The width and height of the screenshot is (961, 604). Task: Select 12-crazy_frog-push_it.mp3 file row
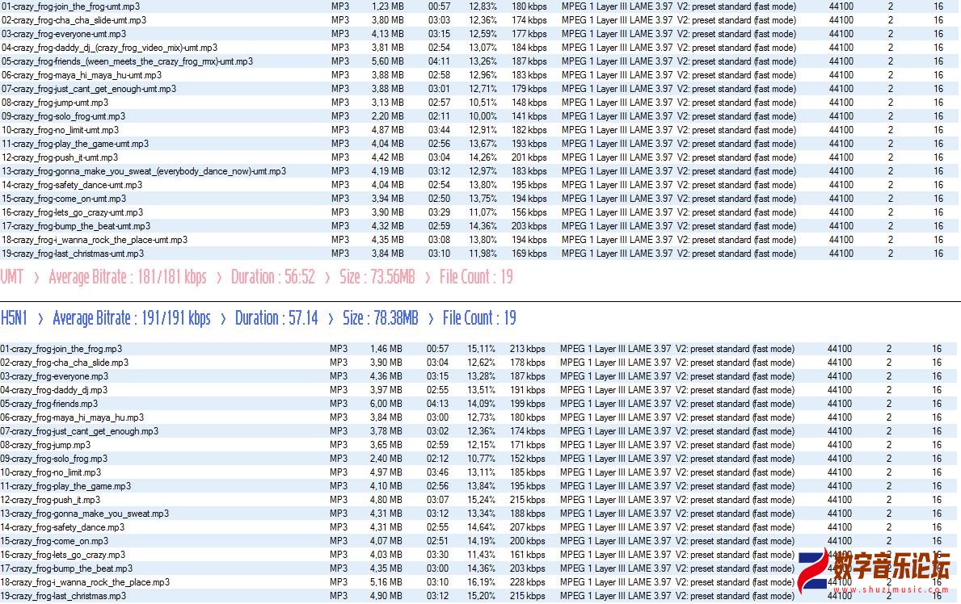pos(50,500)
